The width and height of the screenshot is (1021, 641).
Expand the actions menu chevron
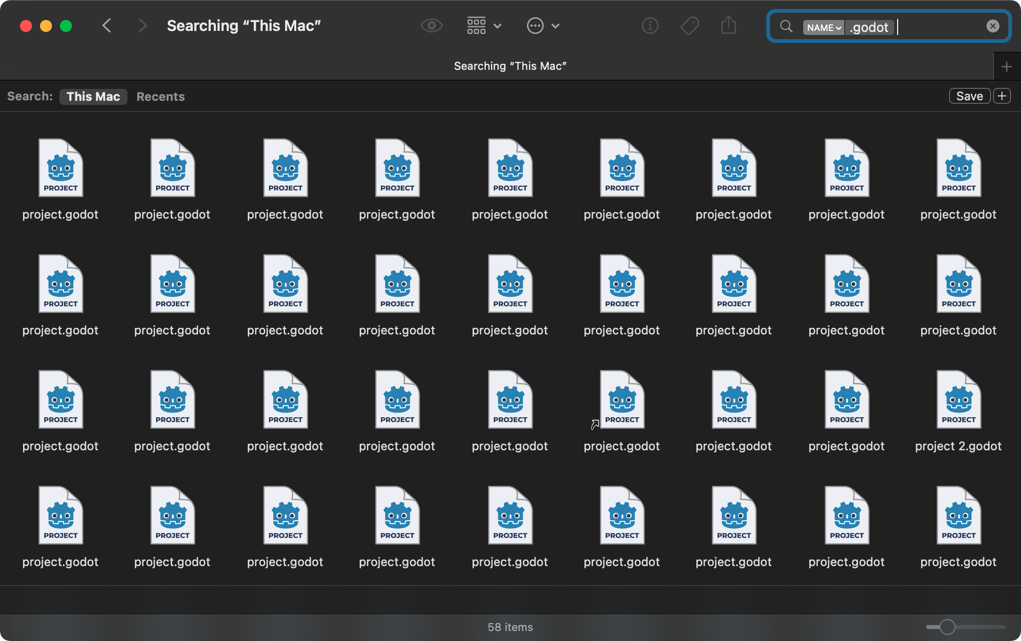[x=556, y=26]
